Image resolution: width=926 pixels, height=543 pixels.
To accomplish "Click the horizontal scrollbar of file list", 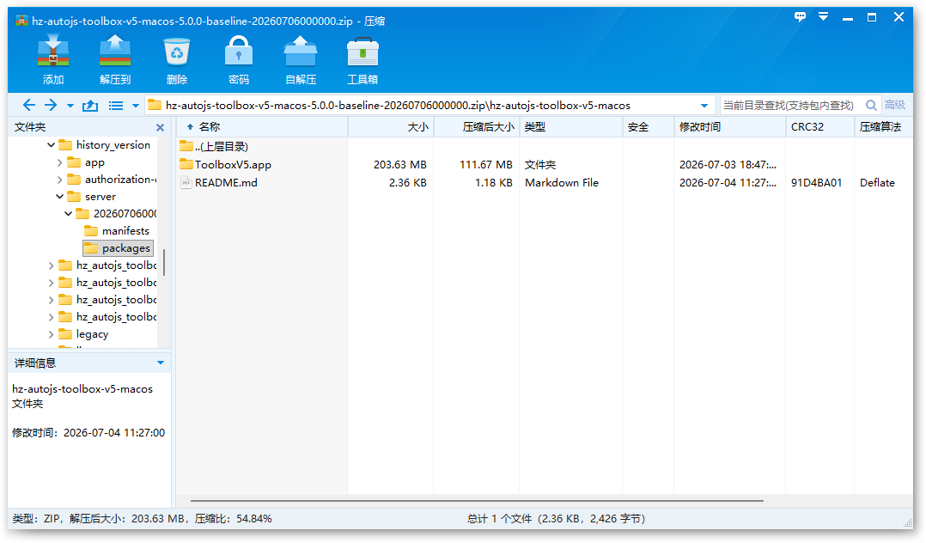I will tap(477, 500).
